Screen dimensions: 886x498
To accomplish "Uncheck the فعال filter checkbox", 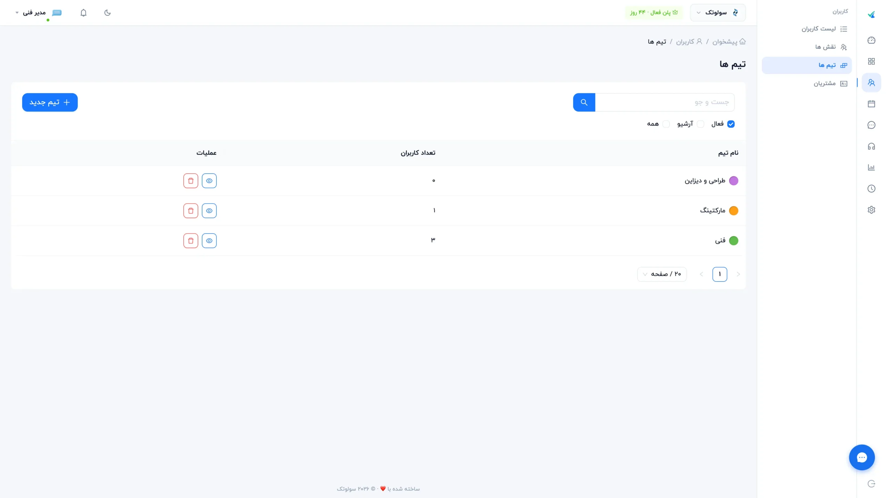I will (x=731, y=124).
